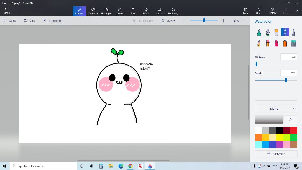Image resolution: width=302 pixels, height=170 pixels.
Task: Click the Opacity slider handle
Action: (x=286, y=80)
